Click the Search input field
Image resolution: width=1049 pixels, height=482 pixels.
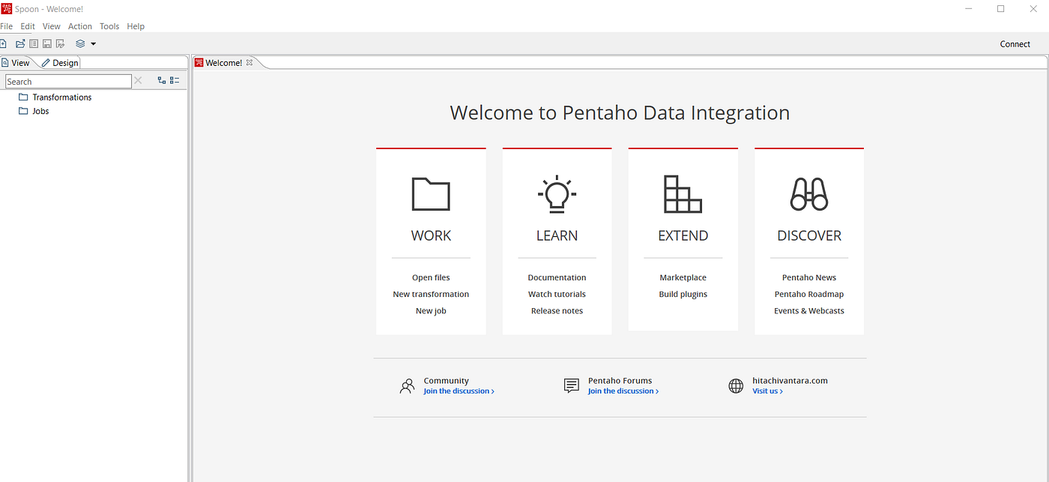[68, 82]
